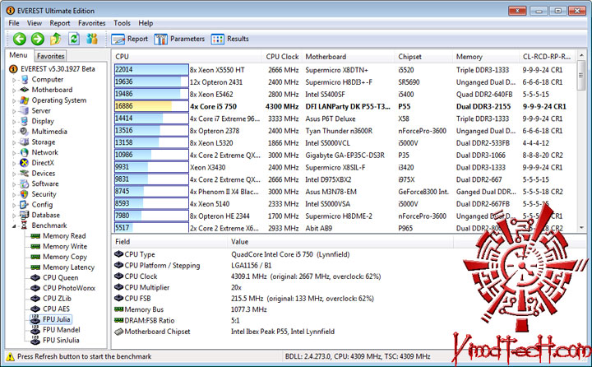This screenshot has width=592, height=367.
Task: Click the DirectX tree icon
Action: click(25, 163)
